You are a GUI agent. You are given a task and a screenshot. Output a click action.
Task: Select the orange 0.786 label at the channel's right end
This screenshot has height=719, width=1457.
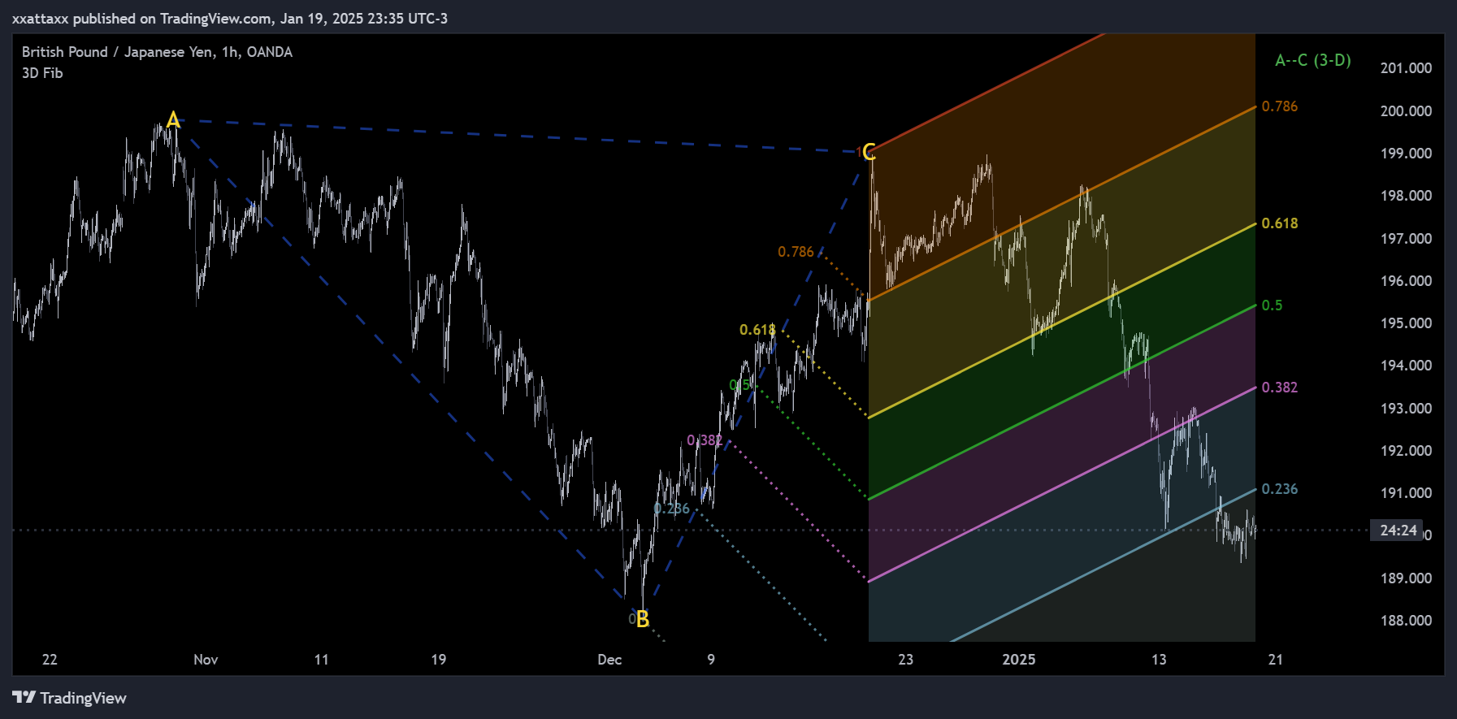tap(1280, 106)
